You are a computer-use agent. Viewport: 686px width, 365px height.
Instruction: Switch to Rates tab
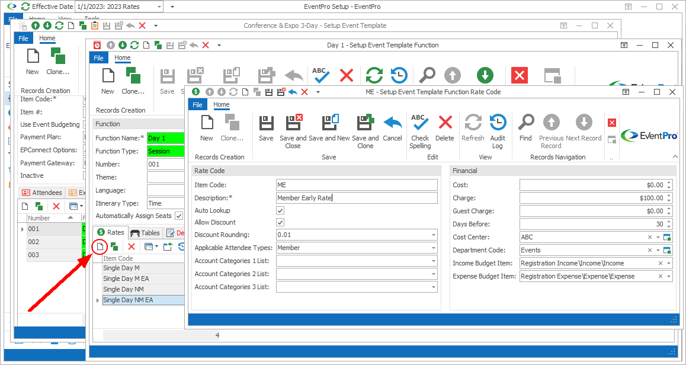click(110, 233)
